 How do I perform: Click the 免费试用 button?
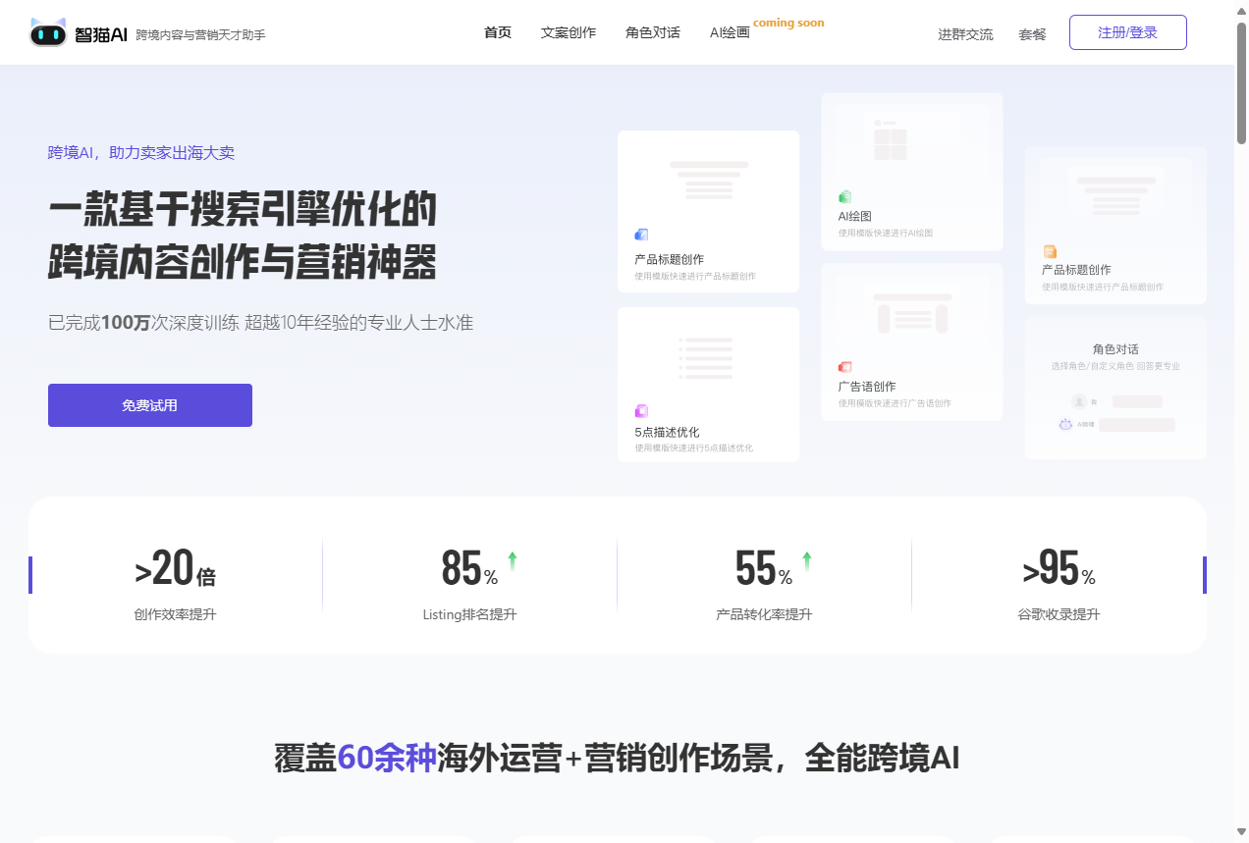[x=150, y=405]
